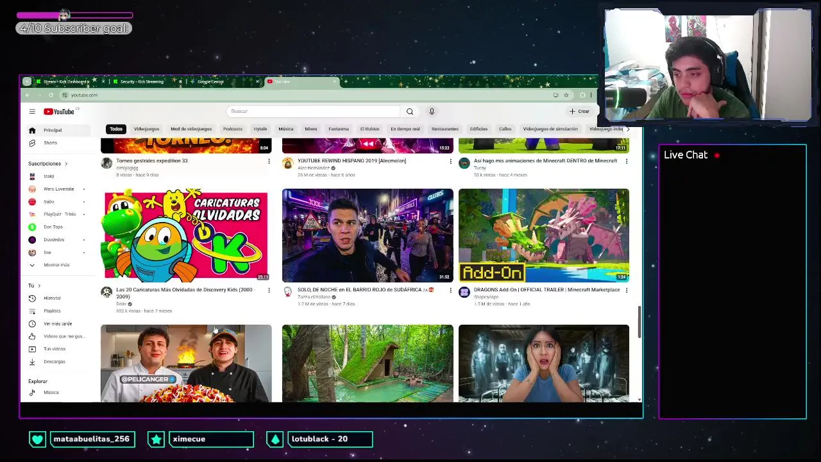Screen dimensions: 821x462
Task: Open Historial in the sidebar
Action: tap(56, 298)
